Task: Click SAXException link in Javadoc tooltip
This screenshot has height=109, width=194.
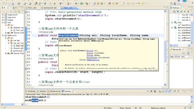Action: 93,60
